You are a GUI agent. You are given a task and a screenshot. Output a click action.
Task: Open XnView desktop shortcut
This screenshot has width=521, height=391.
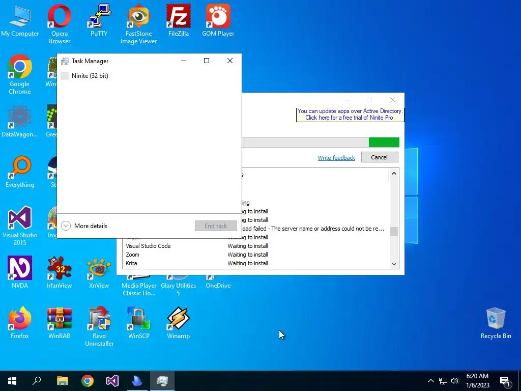click(x=99, y=272)
